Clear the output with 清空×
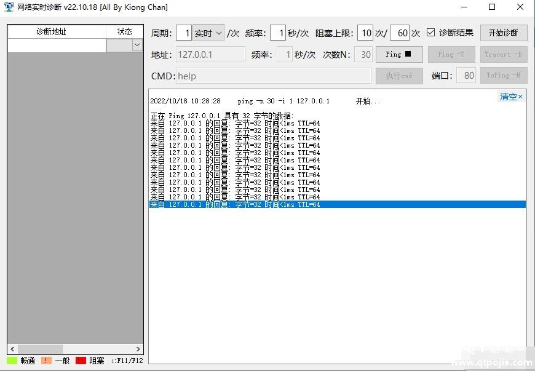The height and width of the screenshot is (371, 535). [511, 97]
